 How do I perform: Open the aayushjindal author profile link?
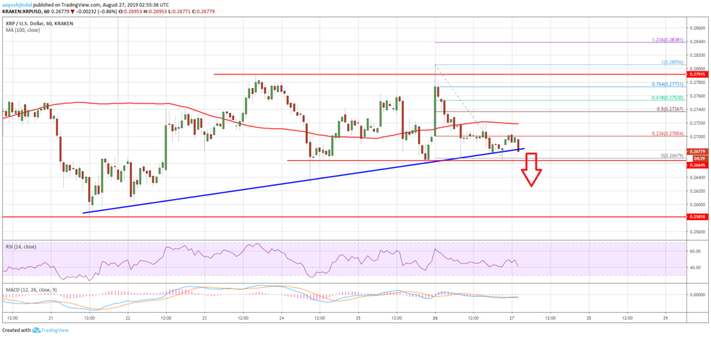point(17,3)
